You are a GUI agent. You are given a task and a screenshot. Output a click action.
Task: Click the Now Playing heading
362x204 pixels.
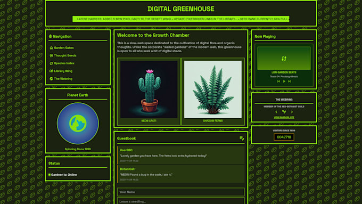pos(265,36)
